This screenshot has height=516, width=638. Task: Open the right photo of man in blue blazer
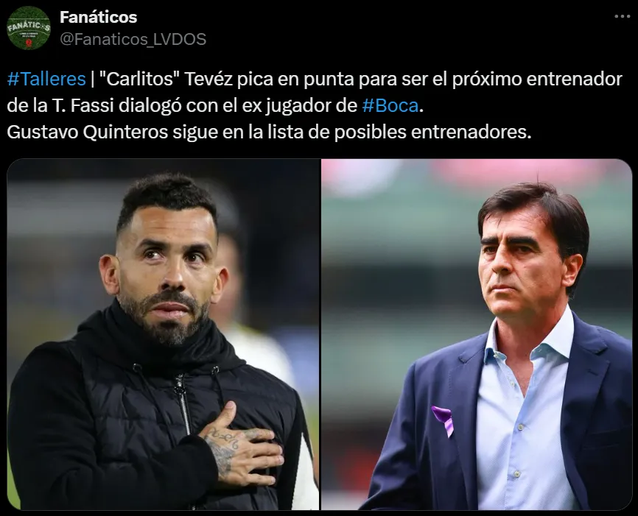pyautogui.click(x=477, y=334)
